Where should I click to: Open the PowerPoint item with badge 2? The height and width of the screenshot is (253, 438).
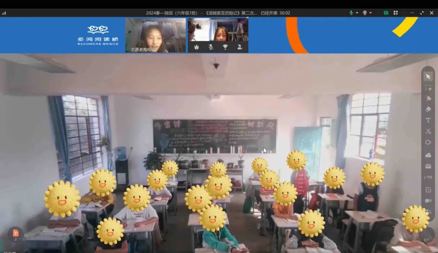(15, 232)
